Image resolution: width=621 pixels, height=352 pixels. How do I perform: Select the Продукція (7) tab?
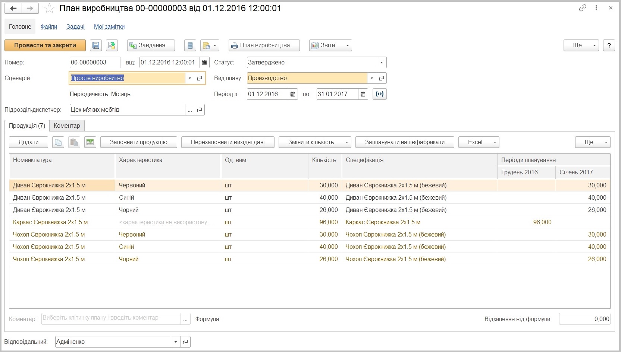(27, 126)
